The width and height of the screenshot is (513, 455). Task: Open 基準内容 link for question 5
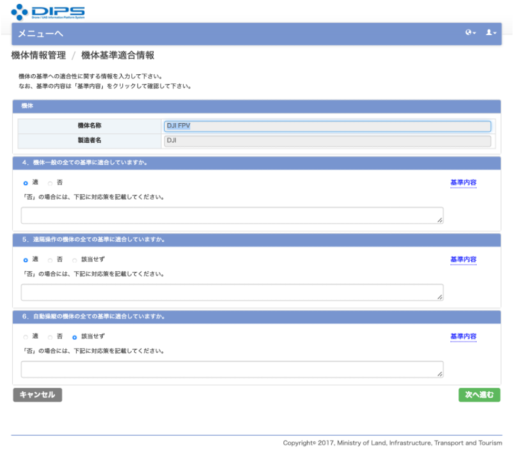pyautogui.click(x=463, y=260)
